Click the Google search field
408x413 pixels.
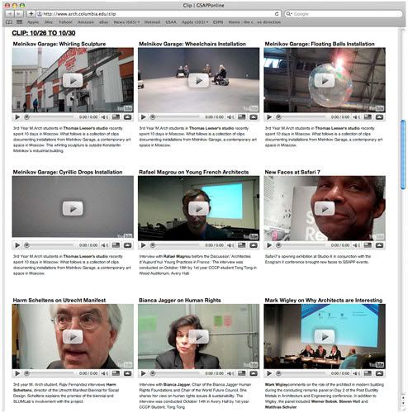[x=344, y=14]
